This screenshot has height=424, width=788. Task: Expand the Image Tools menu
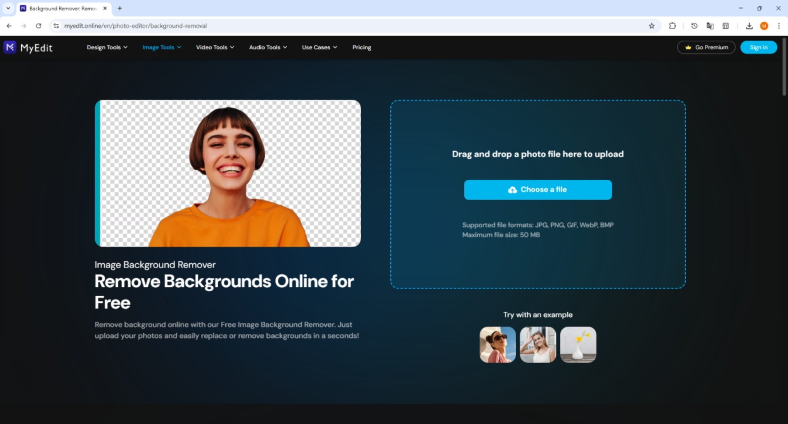(x=162, y=47)
